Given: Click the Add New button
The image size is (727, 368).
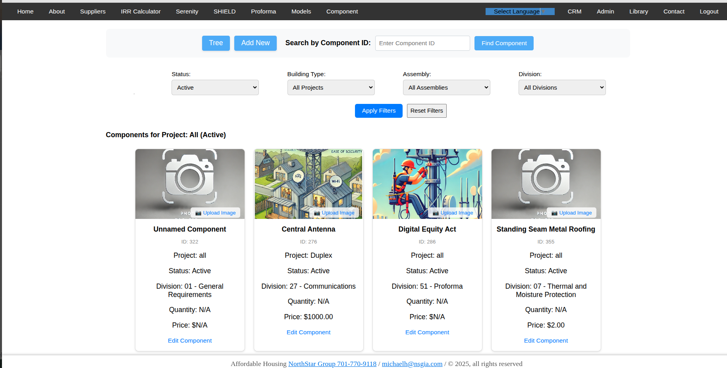Looking at the screenshot, I should [x=255, y=43].
